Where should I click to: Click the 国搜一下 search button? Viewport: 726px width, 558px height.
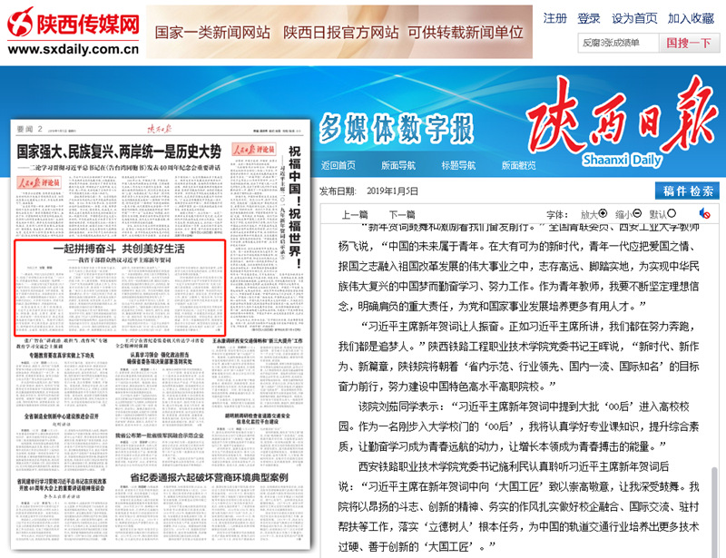(689, 43)
